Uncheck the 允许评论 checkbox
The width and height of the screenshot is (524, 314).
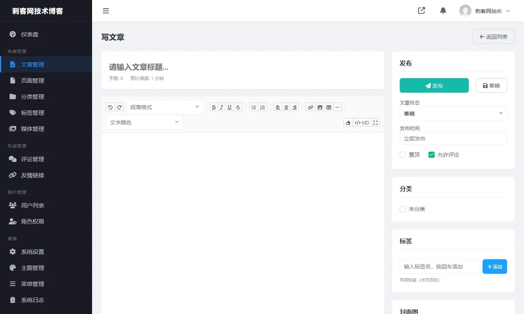tap(432, 155)
